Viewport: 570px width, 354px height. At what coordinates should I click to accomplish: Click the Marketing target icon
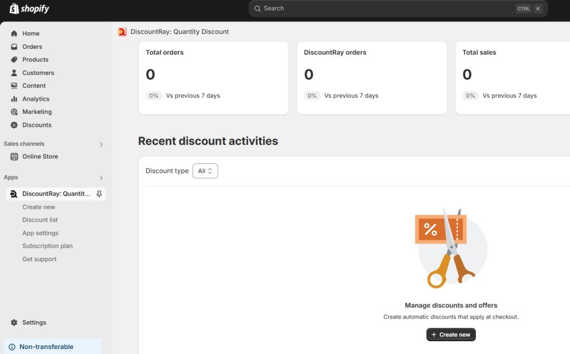[x=14, y=112]
